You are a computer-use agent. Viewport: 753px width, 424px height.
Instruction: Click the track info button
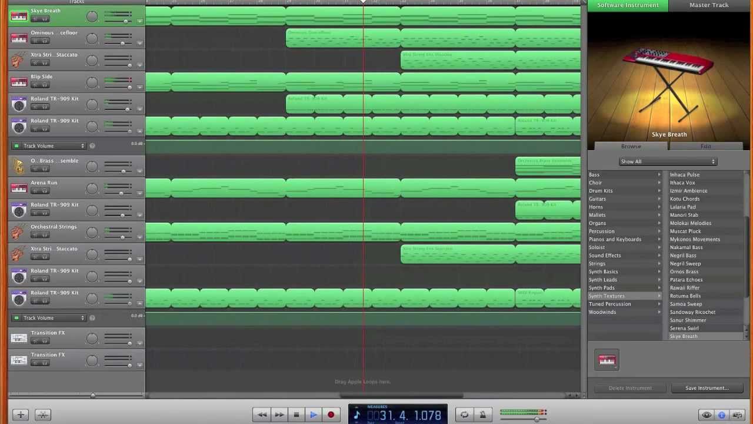pos(722,415)
